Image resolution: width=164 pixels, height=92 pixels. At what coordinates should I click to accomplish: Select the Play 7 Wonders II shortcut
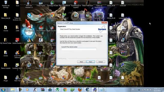pyautogui.click(x=64, y=3)
